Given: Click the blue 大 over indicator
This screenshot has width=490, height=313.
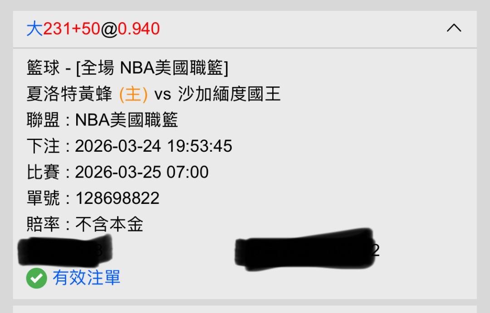Looking at the screenshot, I should 34,29.
